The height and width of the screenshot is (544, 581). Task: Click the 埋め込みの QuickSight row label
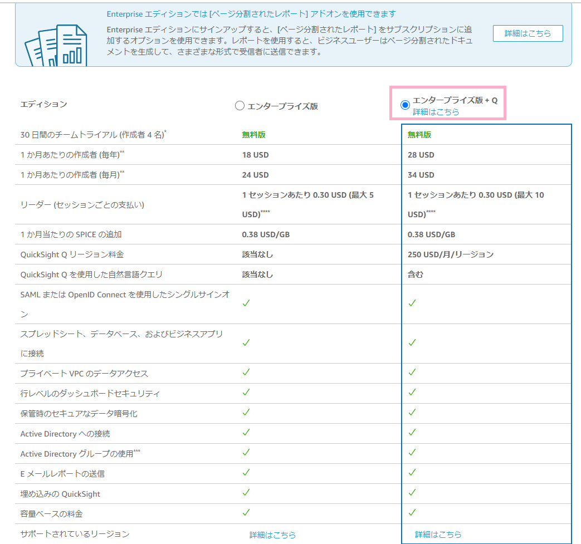(60, 494)
